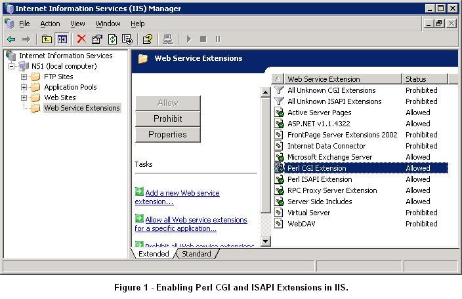Click the Back arrow toolbar icon
Screen dimensions: 462x299
pos(11,39)
